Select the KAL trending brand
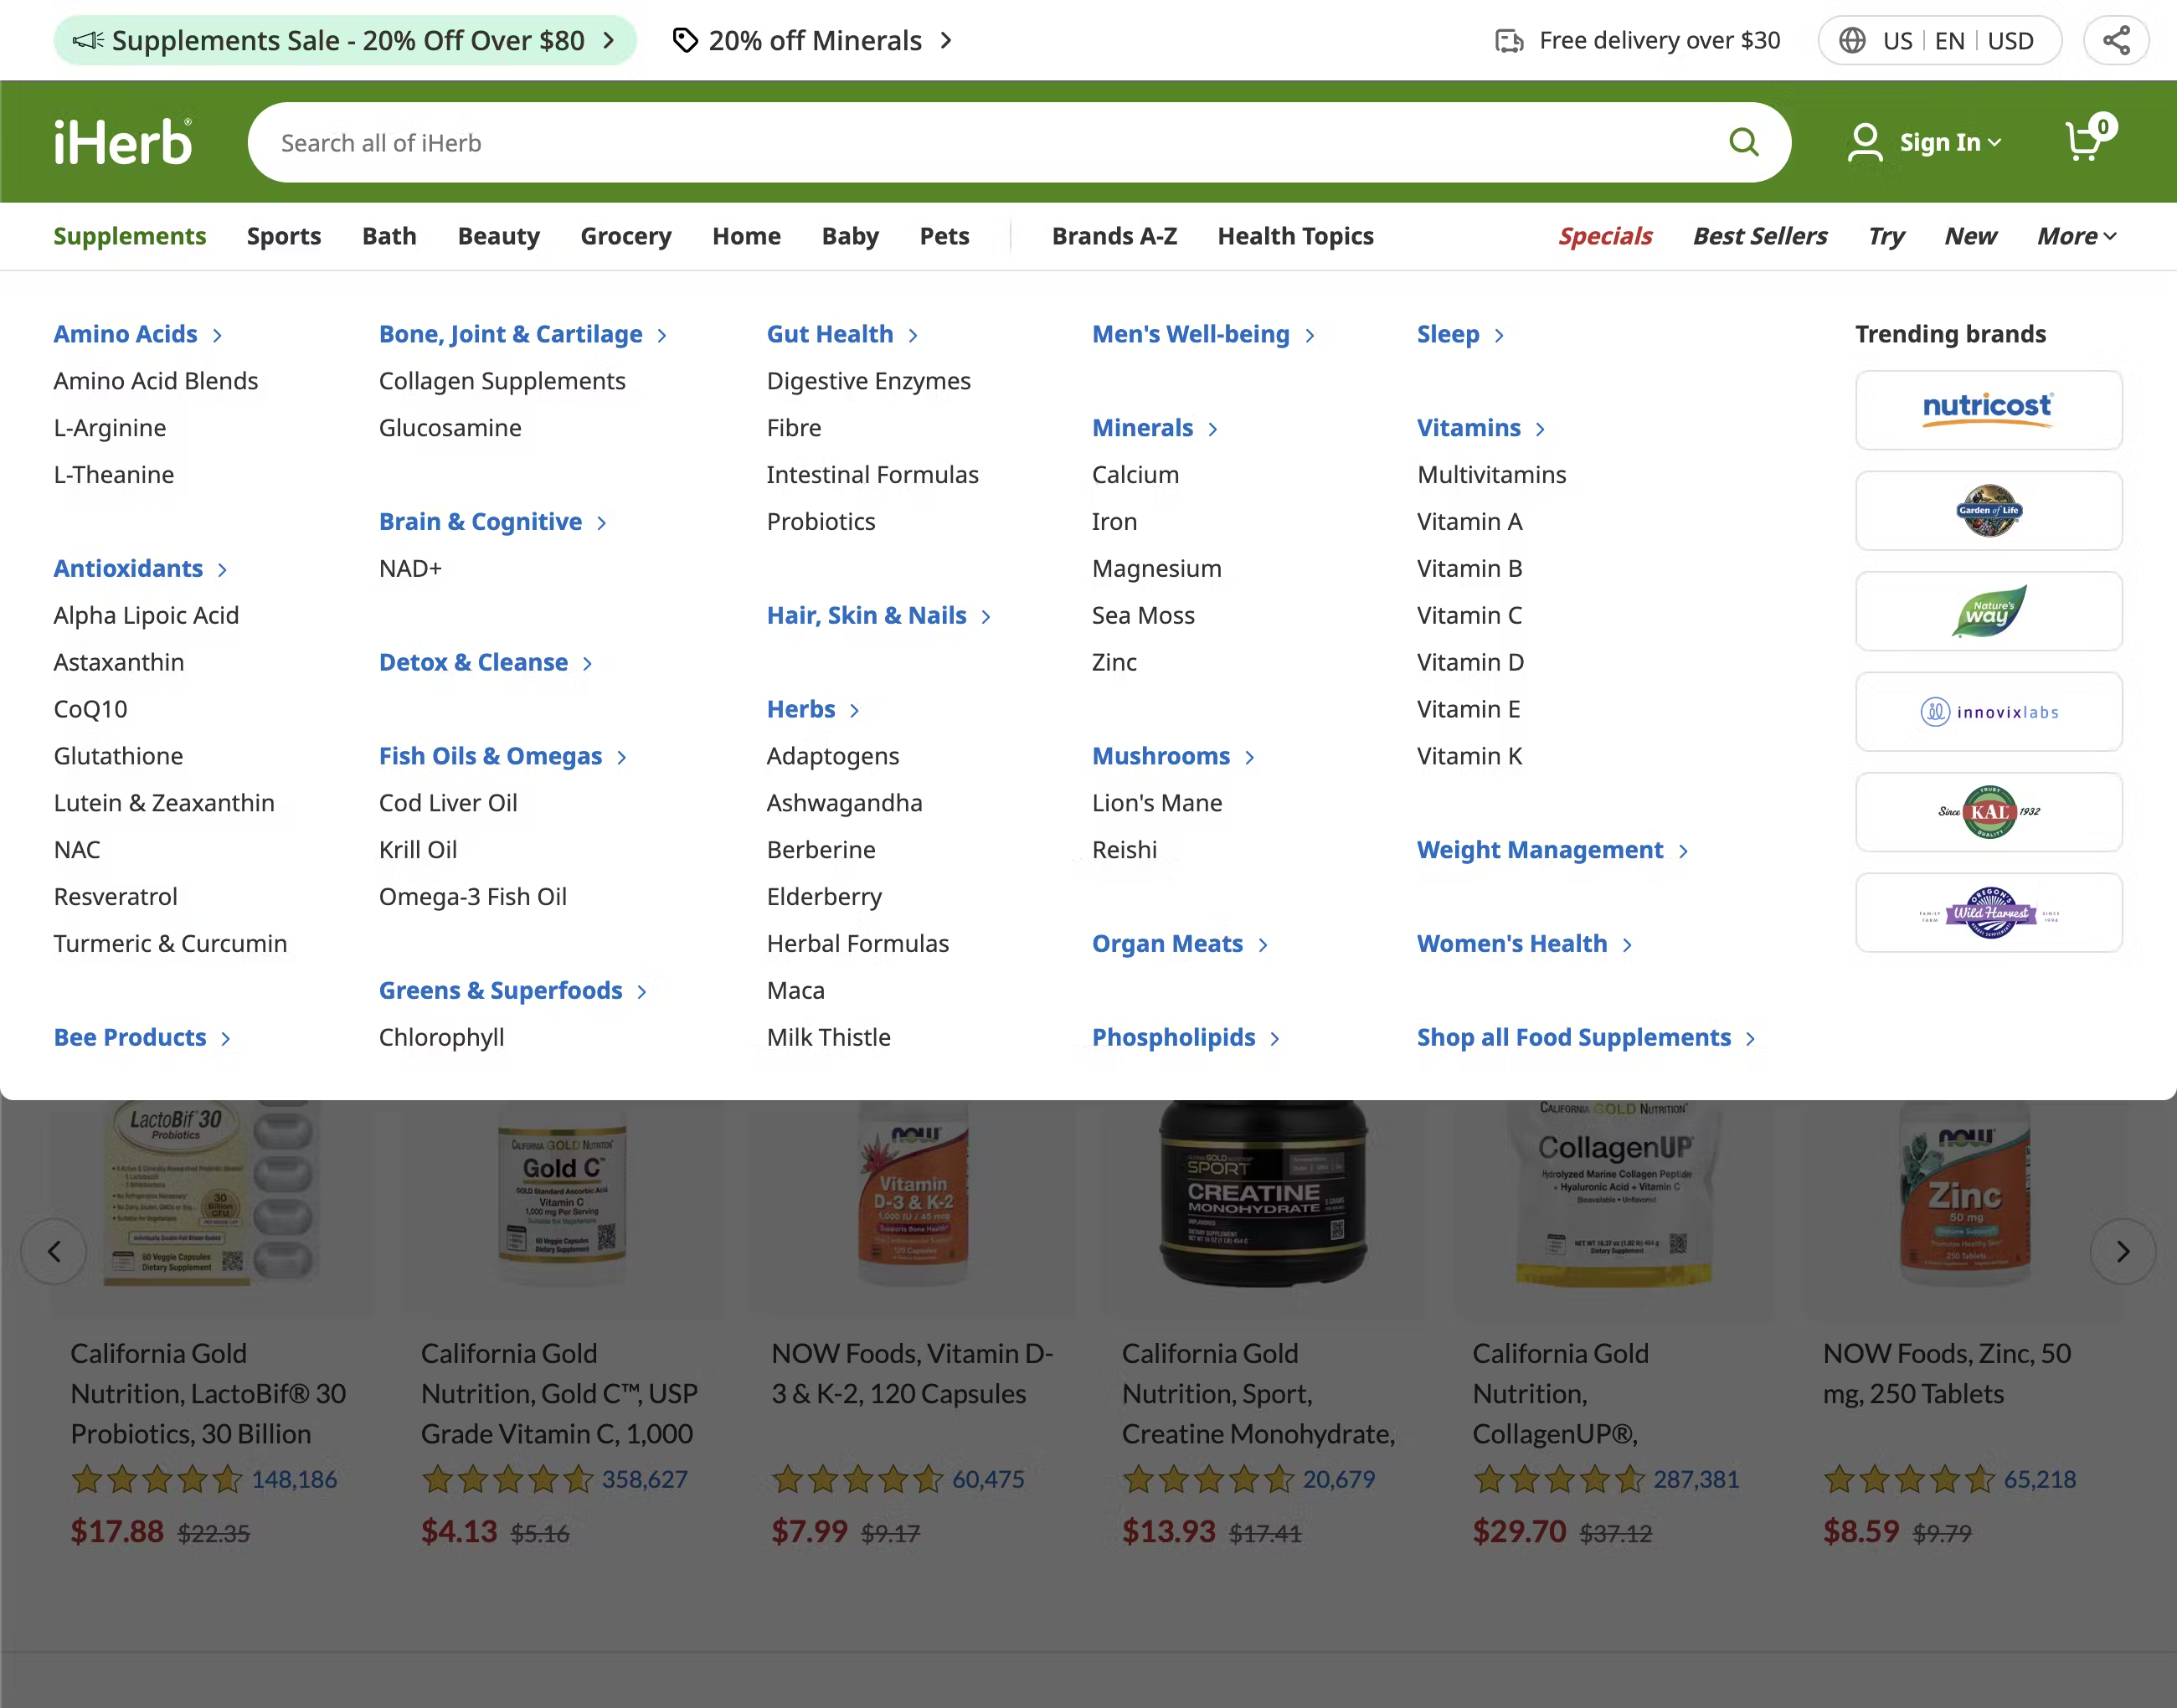 [1988, 812]
